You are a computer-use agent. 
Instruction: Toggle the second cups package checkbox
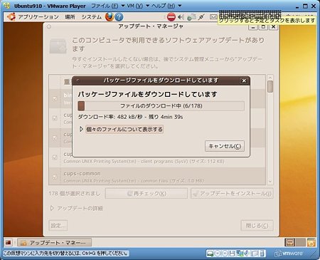[x=55, y=137]
